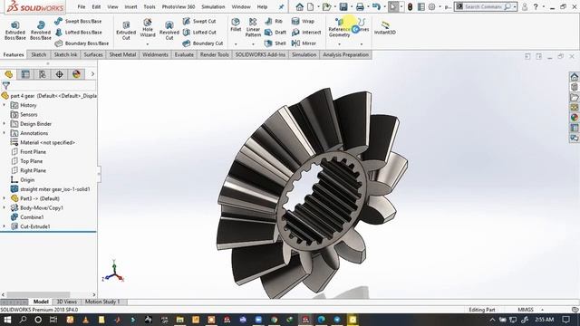Switch to the Motion Study 1 tab
This screenshot has height=326, width=580.
click(x=102, y=302)
